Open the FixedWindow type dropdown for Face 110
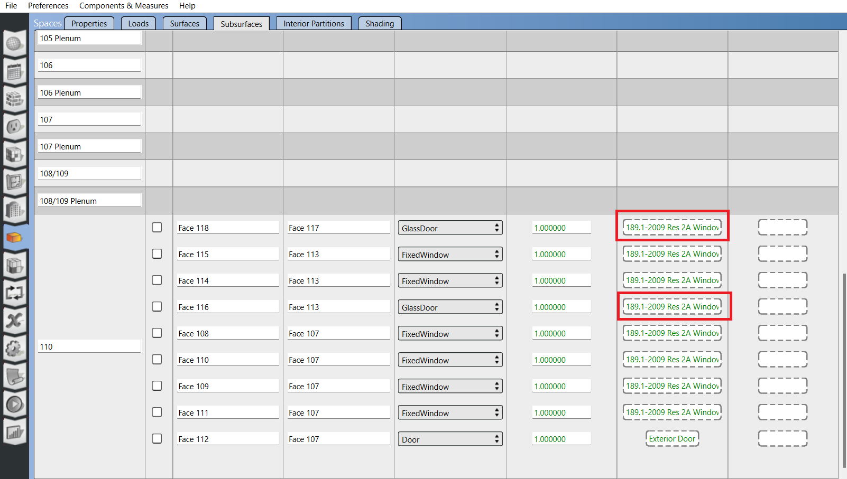Image resolution: width=847 pixels, height=479 pixels. 450,360
